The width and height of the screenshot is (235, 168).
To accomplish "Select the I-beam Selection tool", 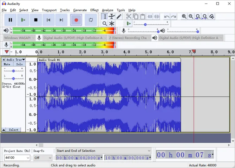I will [x=105, y=17].
